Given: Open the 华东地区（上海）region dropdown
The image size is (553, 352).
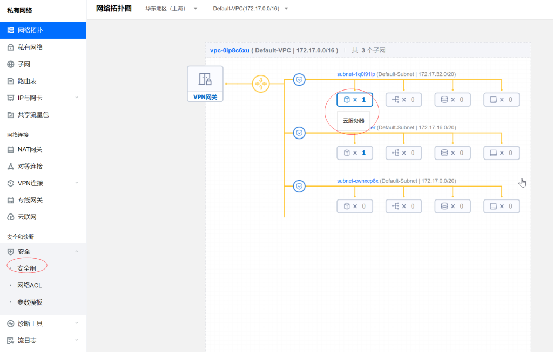Looking at the screenshot, I should coord(171,9).
